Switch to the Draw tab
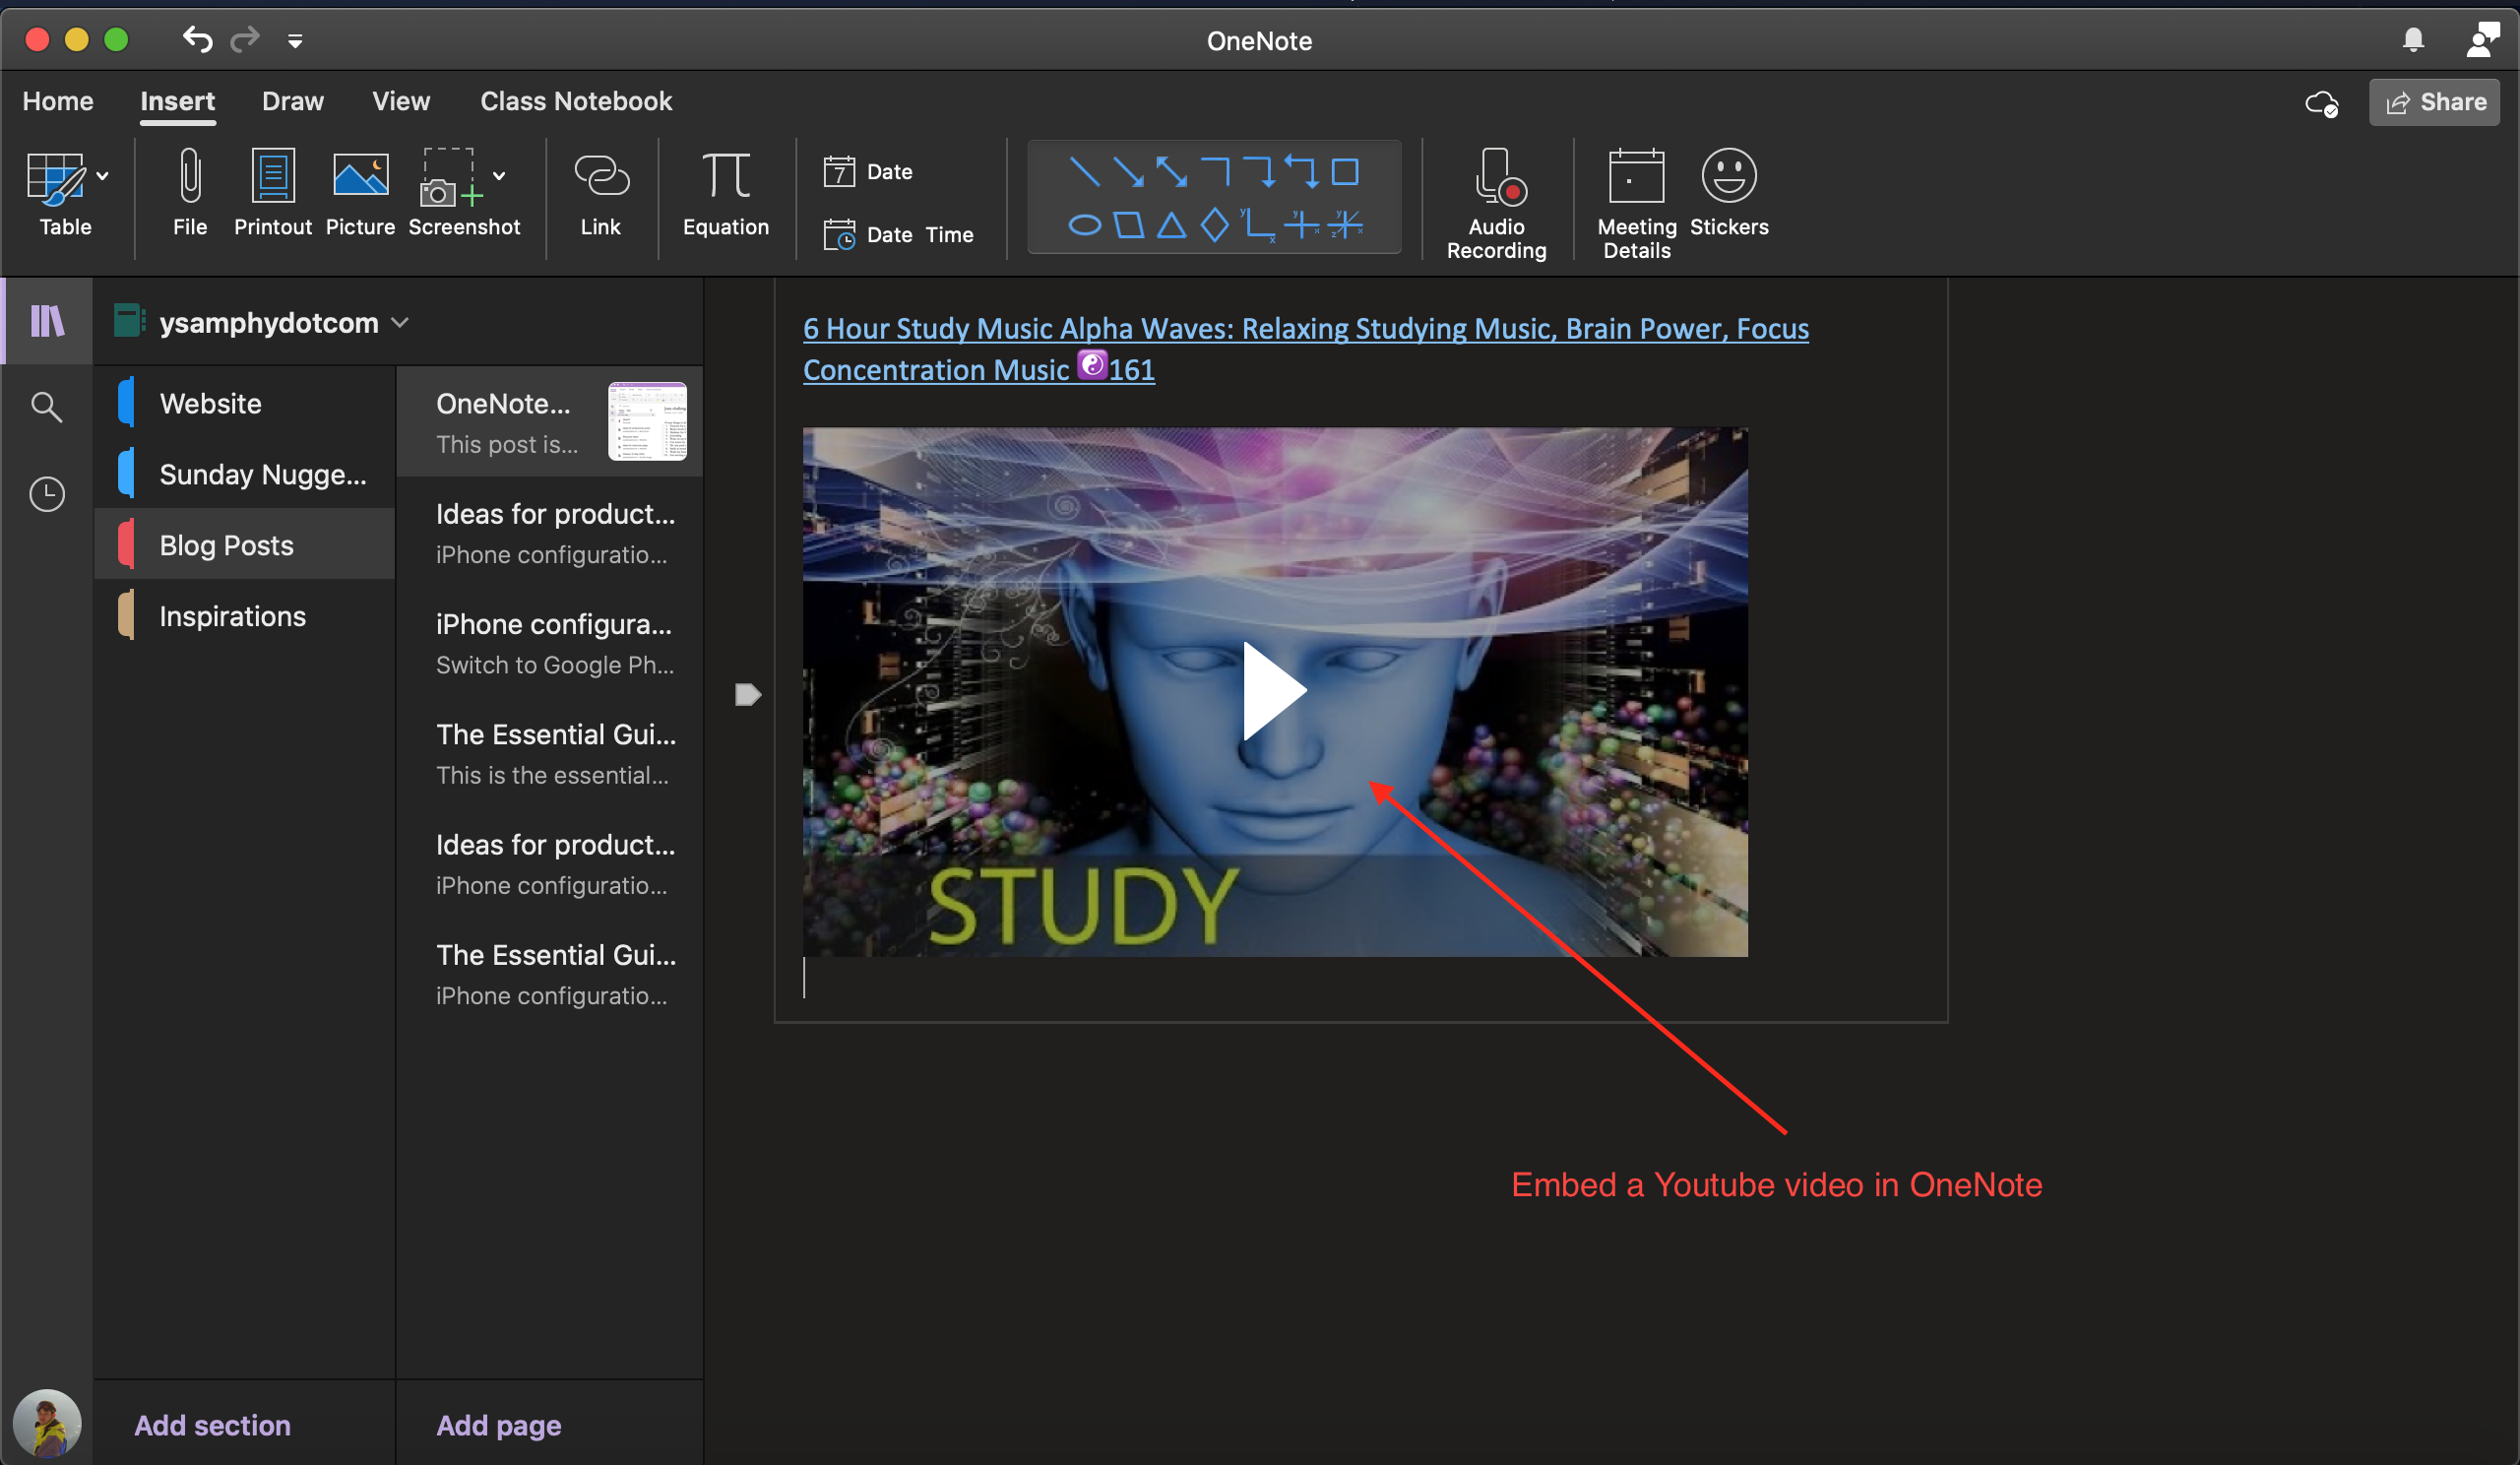The image size is (2520, 1465). point(292,101)
